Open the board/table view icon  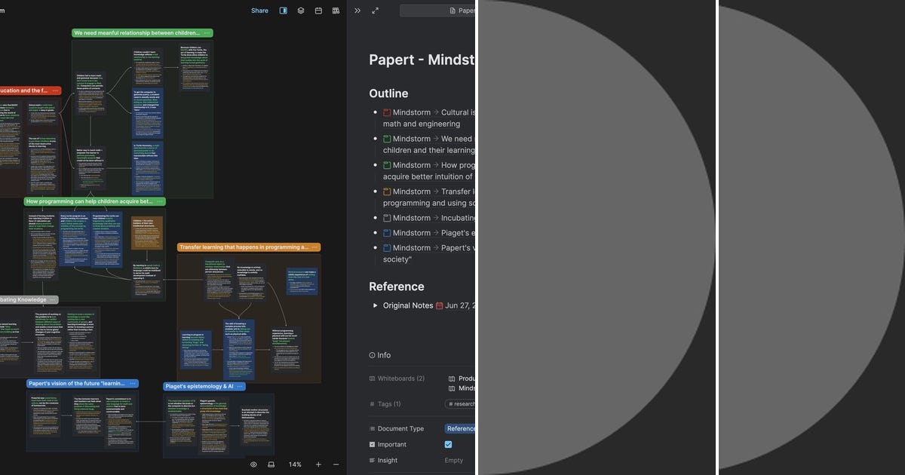tap(336, 11)
